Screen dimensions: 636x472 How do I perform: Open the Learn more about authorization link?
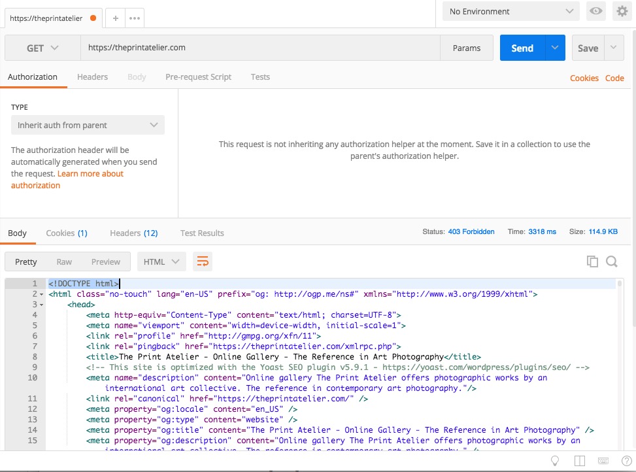pyautogui.click(x=90, y=173)
